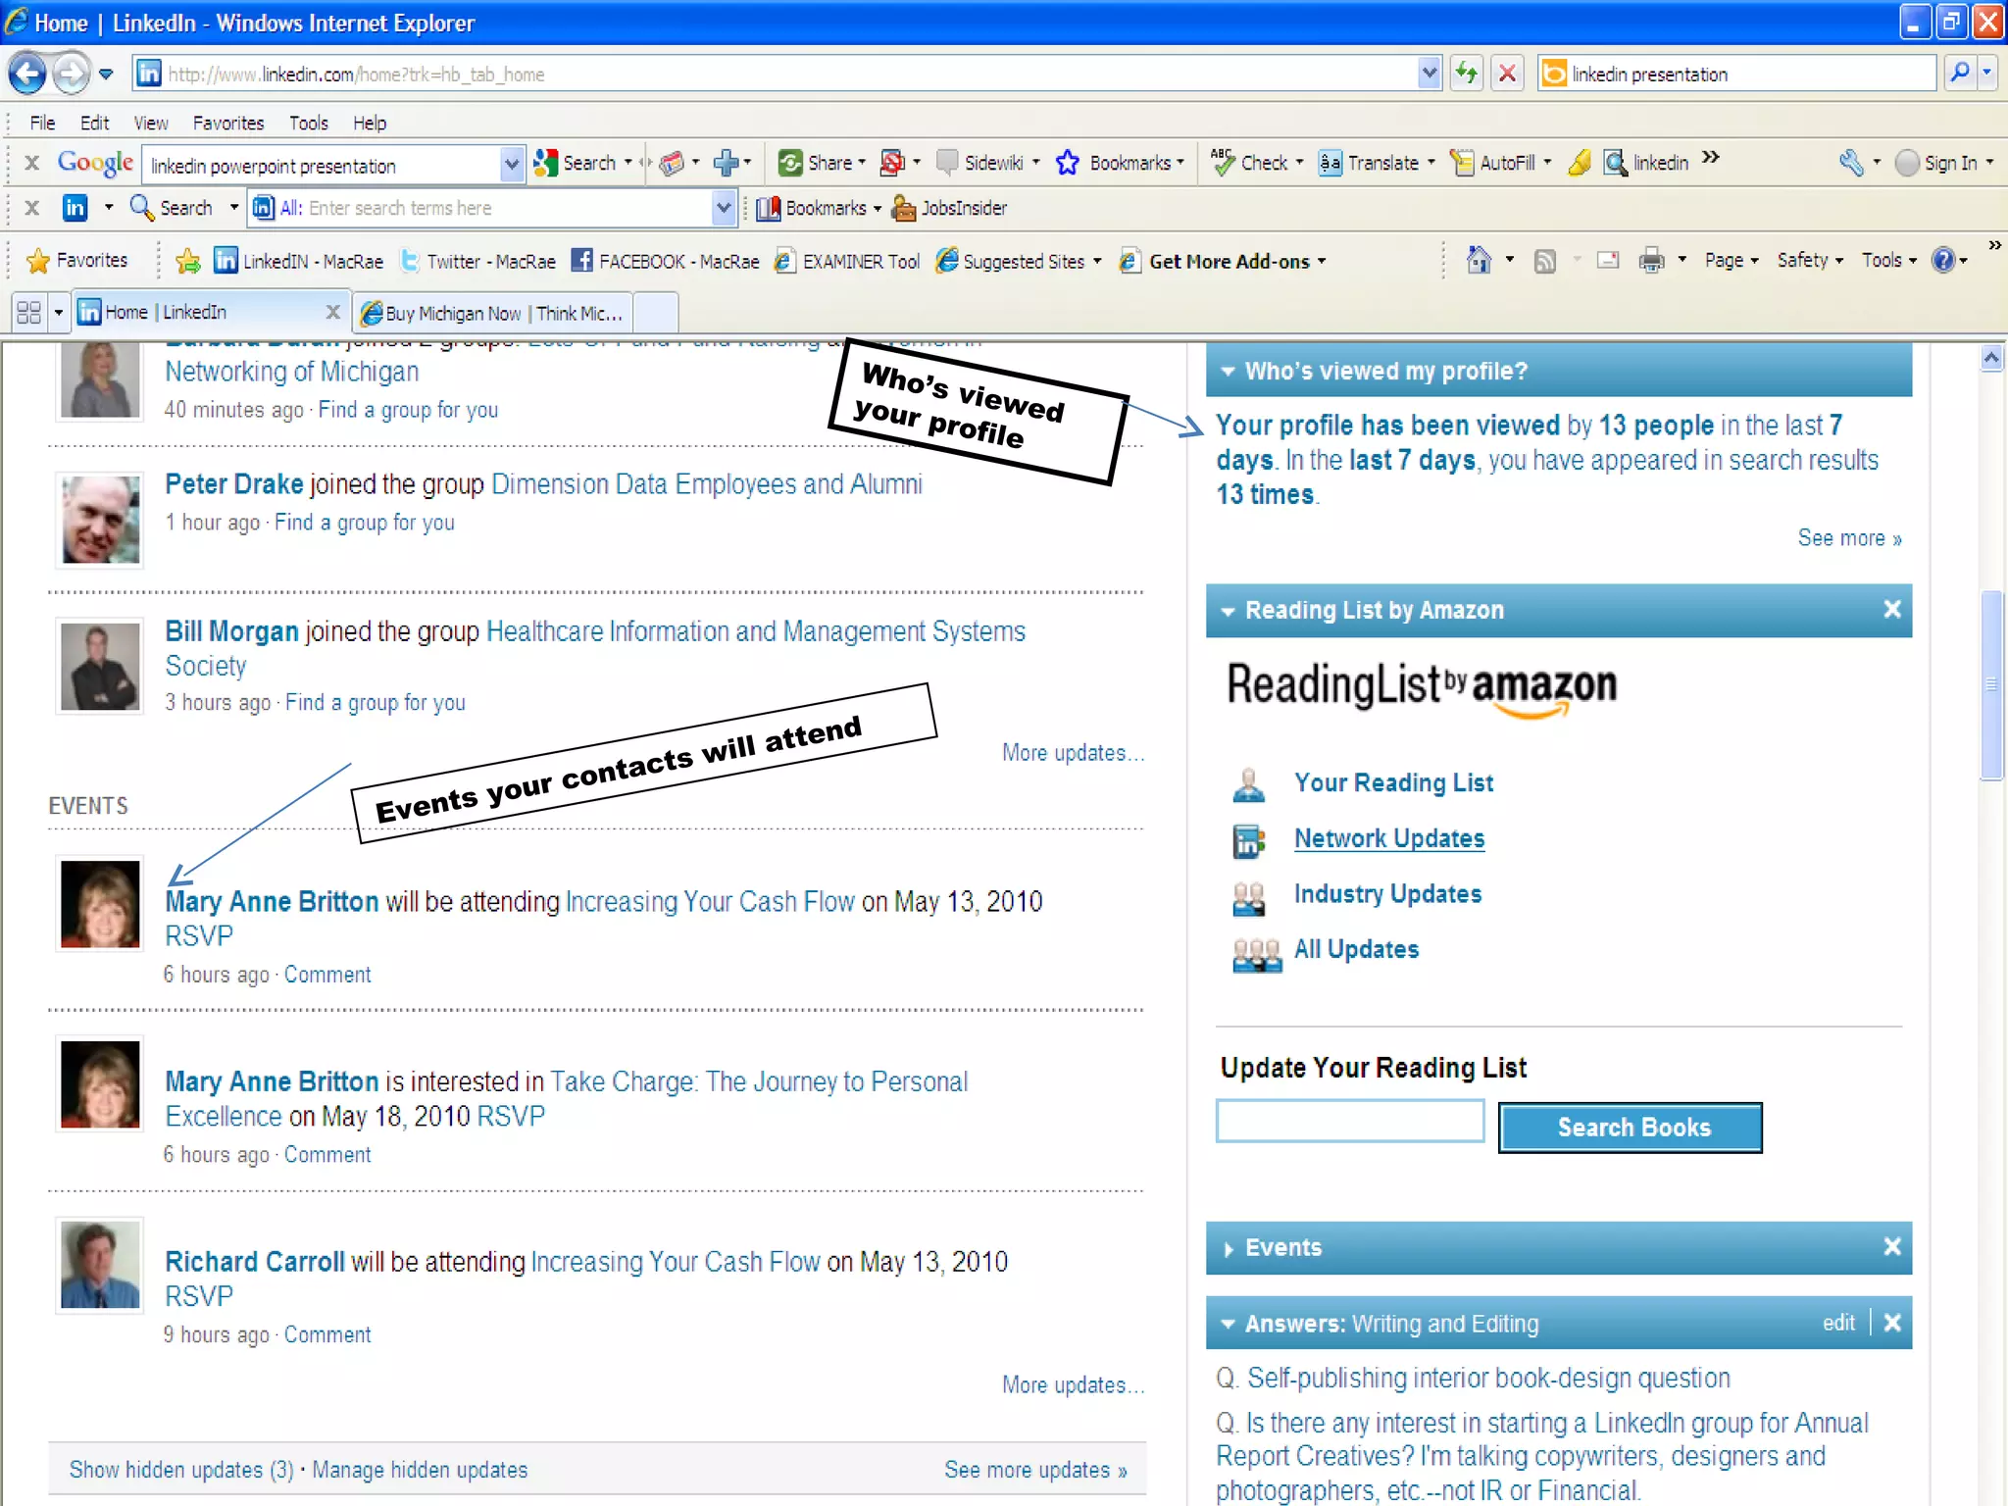
Task: Open the Edit menu
Action: (94, 123)
